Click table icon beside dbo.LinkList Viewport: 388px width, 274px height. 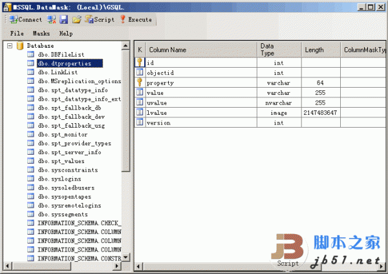pos(30,72)
